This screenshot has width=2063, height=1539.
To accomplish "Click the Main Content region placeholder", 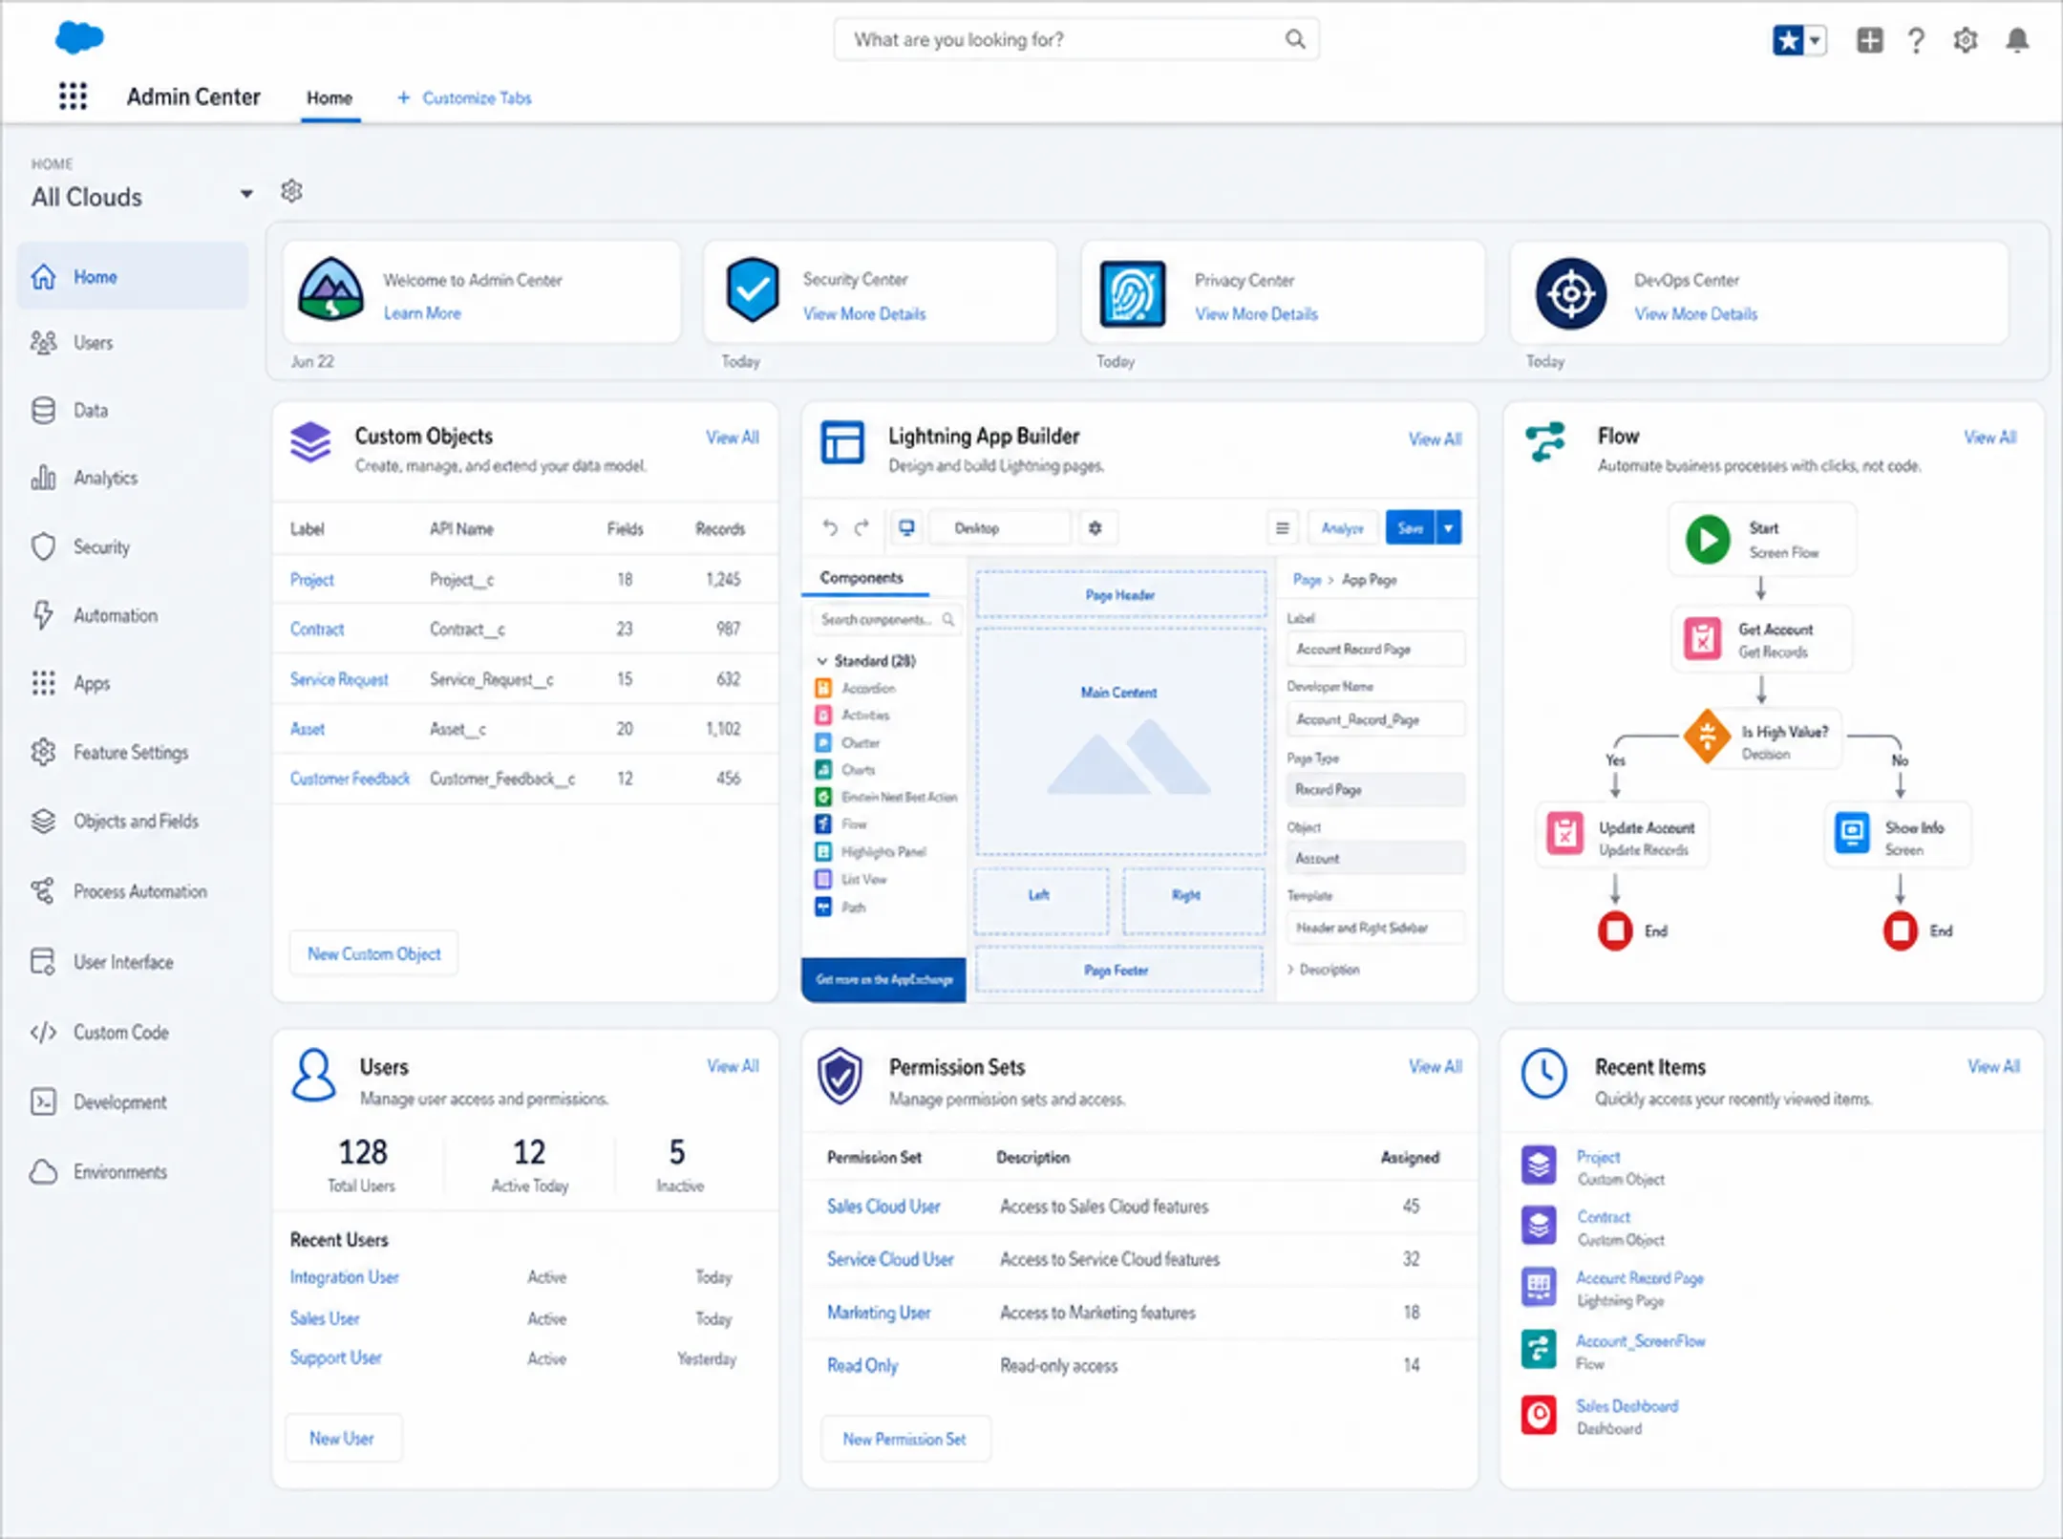I will pos(1120,741).
